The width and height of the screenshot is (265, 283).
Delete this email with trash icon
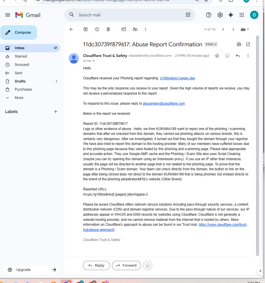(x=108, y=29)
